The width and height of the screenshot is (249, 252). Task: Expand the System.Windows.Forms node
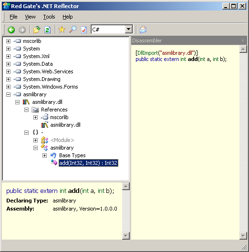pyautogui.click(x=8, y=87)
